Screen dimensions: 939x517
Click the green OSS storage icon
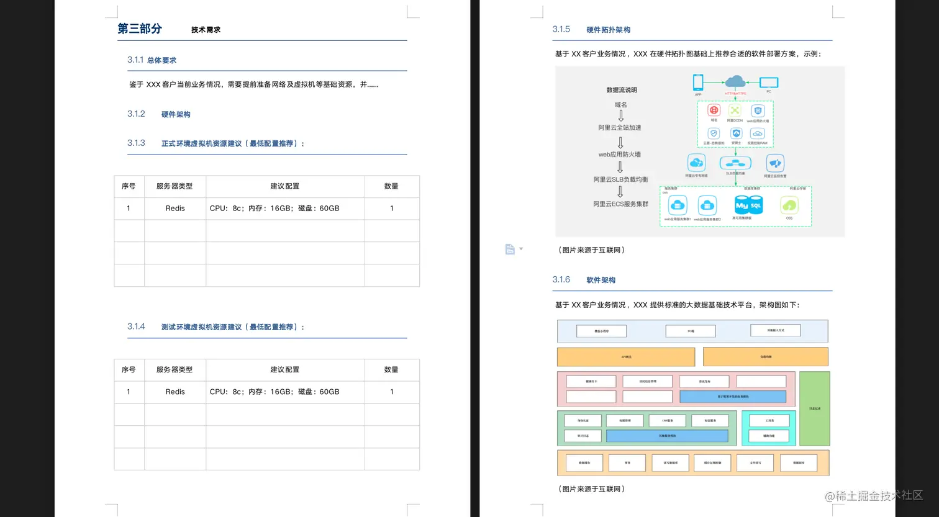coord(789,205)
